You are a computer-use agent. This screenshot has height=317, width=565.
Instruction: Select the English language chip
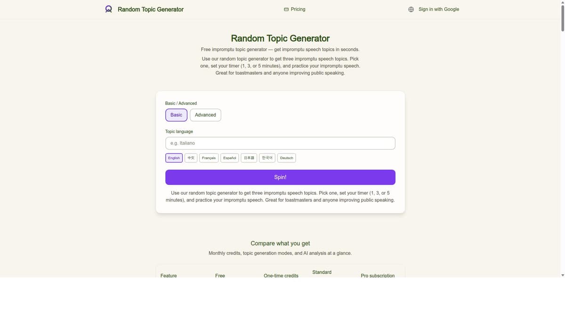tap(174, 158)
